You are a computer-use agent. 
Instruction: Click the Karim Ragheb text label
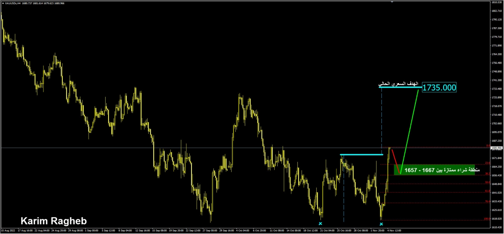click(53, 221)
